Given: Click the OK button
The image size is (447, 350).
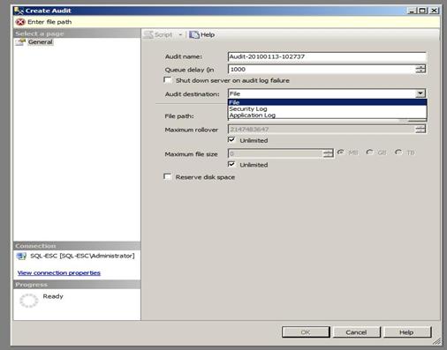Looking at the screenshot, I should click(x=306, y=332).
